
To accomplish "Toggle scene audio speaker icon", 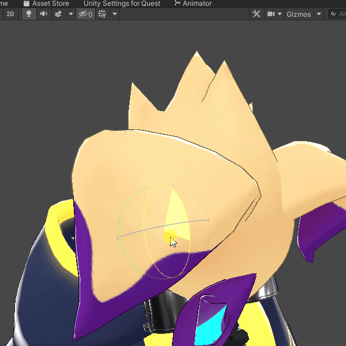I will [44, 14].
